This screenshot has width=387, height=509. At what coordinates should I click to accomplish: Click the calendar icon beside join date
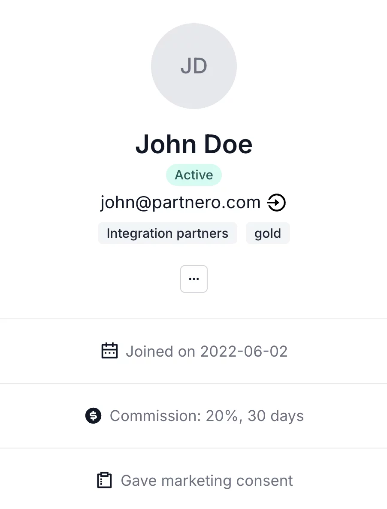[109, 351]
